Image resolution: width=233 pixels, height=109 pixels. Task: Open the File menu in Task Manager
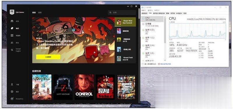pos(144,10)
